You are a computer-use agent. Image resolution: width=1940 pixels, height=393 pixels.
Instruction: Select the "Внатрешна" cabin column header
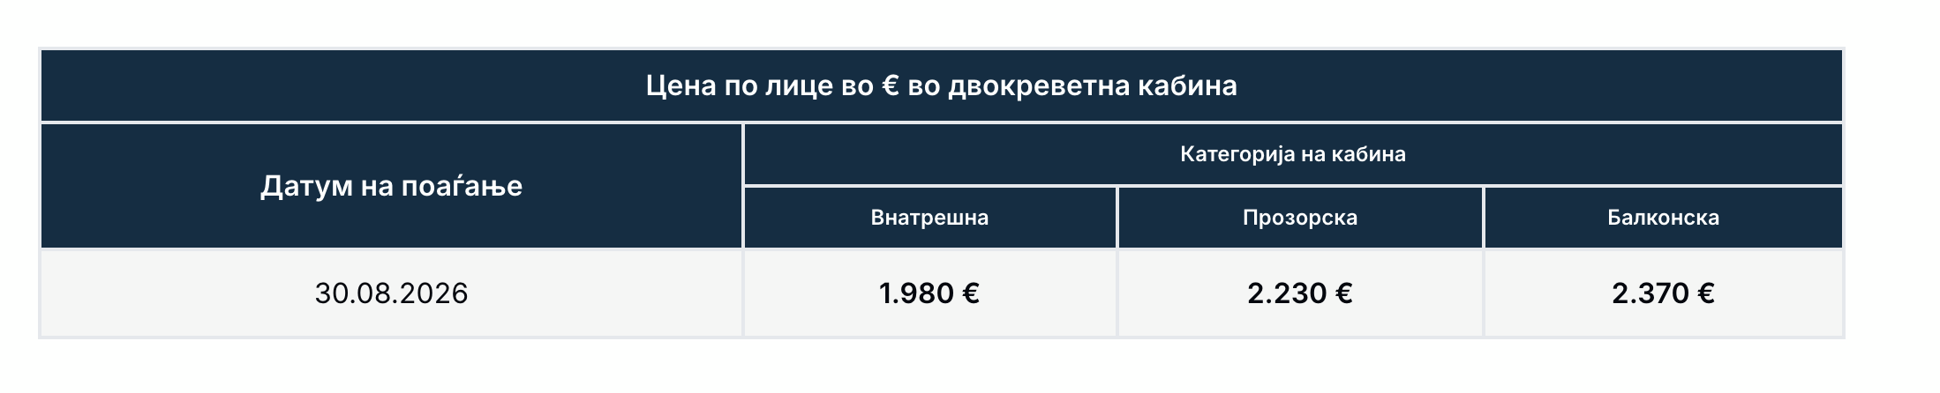click(929, 218)
